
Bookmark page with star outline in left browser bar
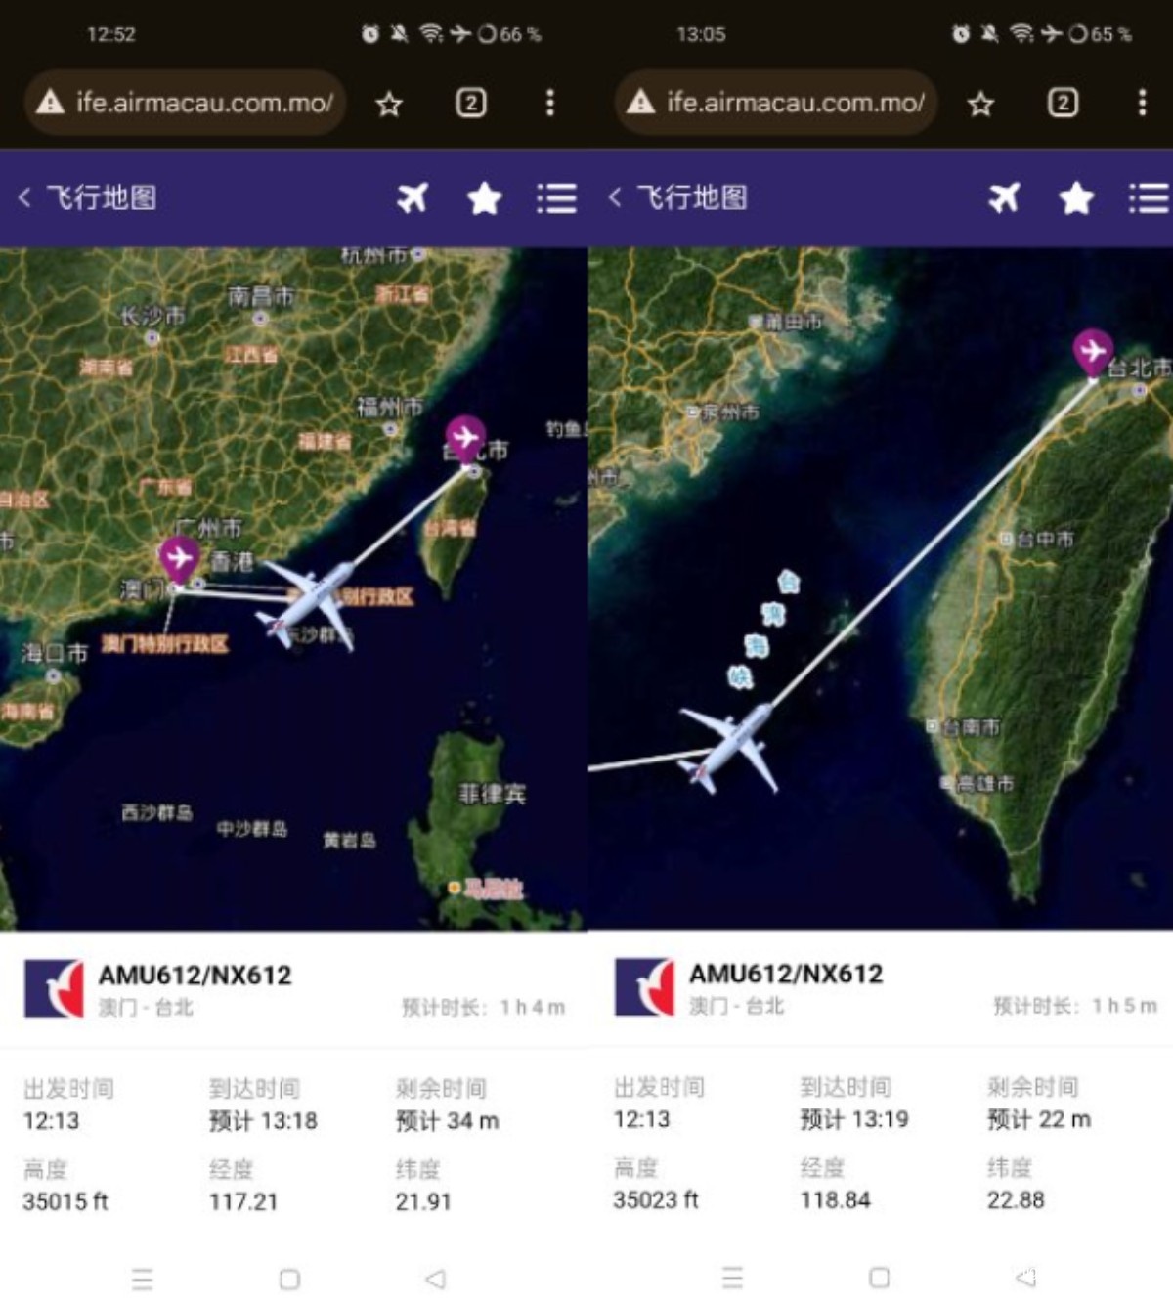pos(389,104)
